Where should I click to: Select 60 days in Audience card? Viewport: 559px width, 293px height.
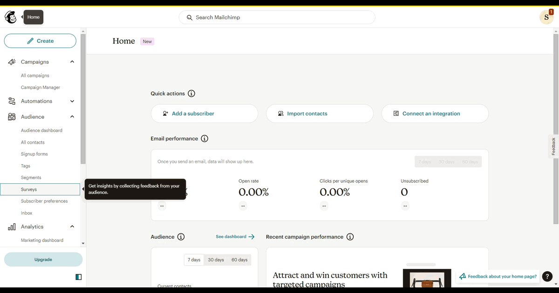[x=239, y=260]
